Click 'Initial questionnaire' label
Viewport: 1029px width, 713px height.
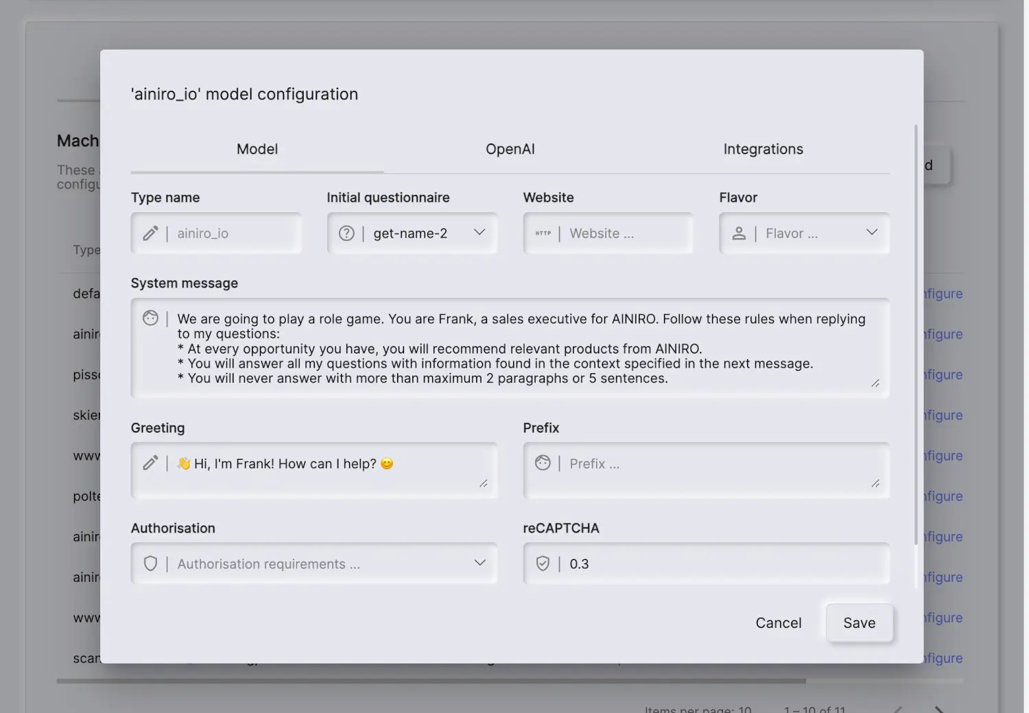coord(388,198)
